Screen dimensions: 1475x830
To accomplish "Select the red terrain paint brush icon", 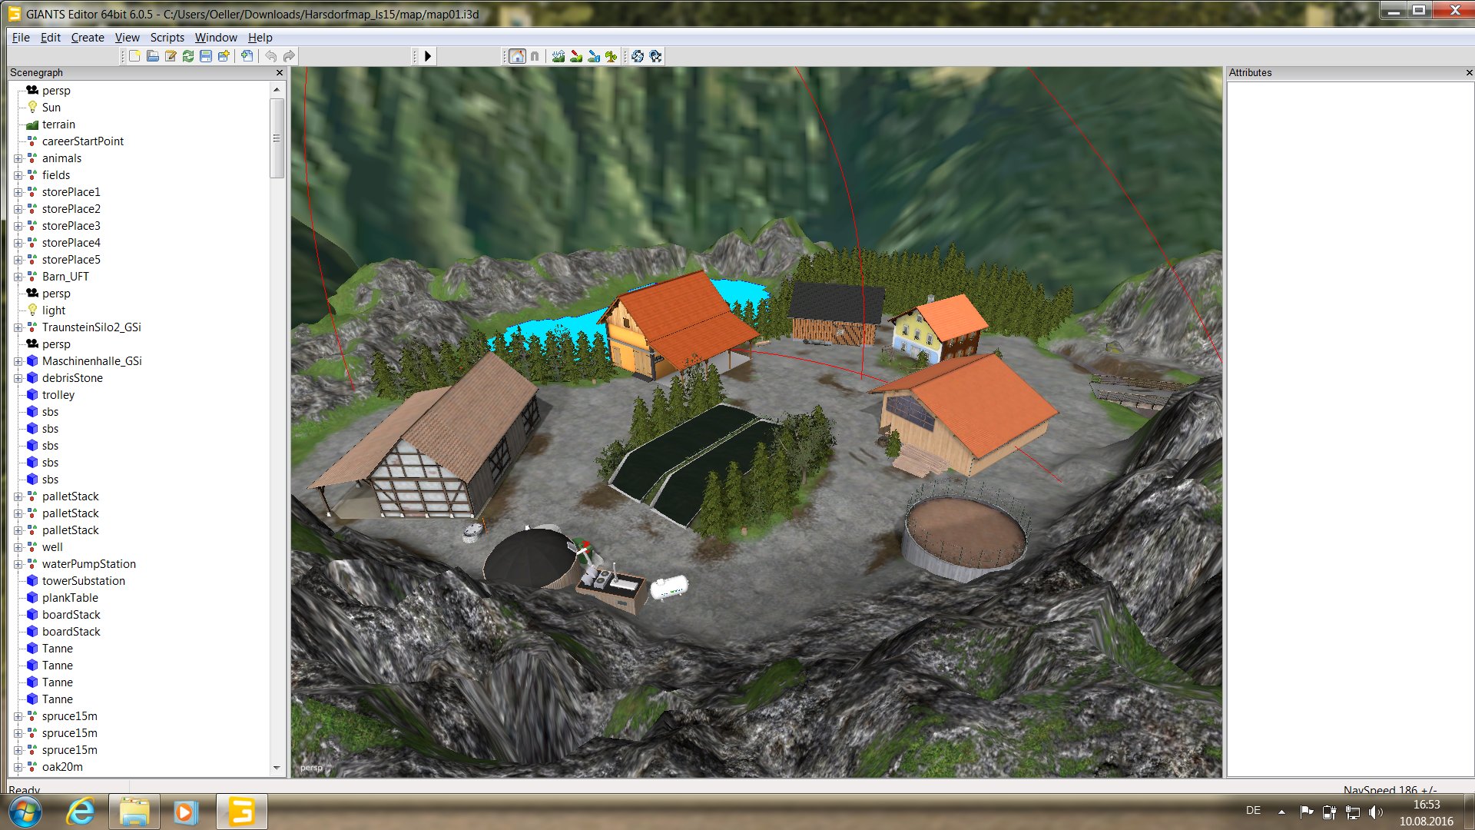I will point(576,56).
